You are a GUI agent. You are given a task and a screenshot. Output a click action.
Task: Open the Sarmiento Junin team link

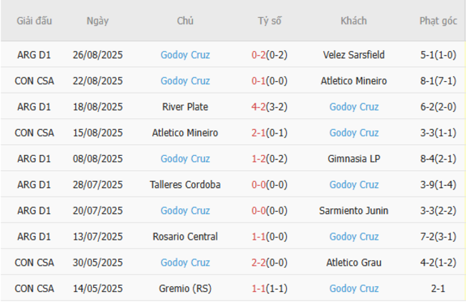[x=353, y=210]
